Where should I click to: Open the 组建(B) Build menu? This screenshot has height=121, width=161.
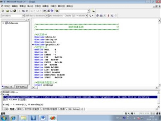point(45,6)
